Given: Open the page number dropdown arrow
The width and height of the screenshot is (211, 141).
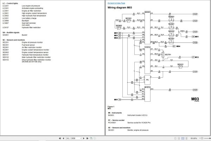Looking at the screenshot, I should point(81,138).
